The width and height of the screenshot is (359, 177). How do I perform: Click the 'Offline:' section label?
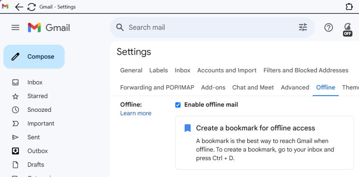click(x=131, y=105)
